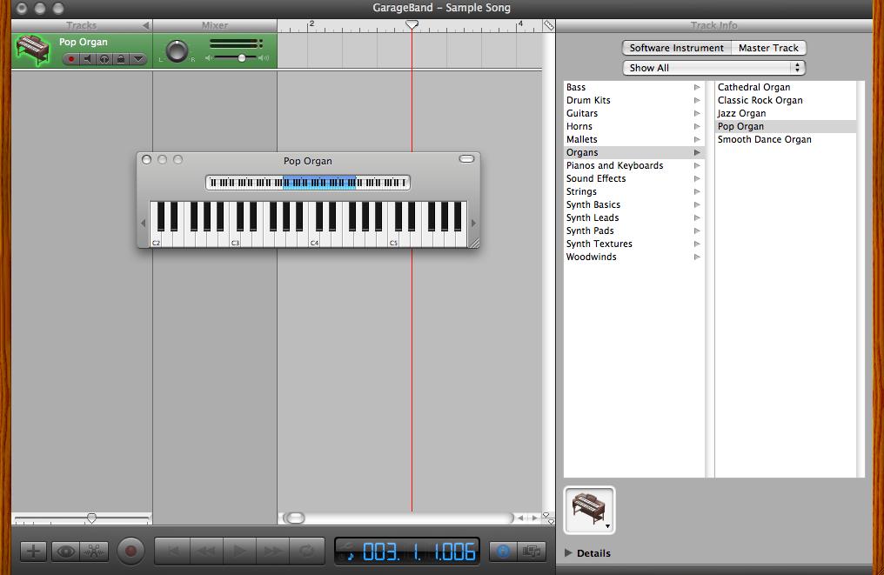884x575 pixels.
Task: Click the pill button in keyboard window title
Action: point(467,159)
